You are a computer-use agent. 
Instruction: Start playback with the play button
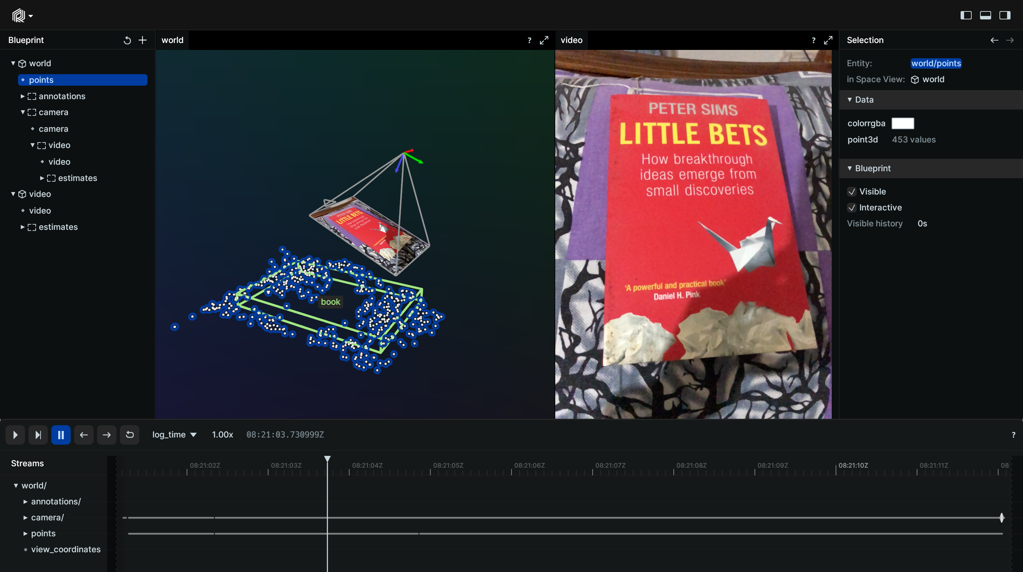click(15, 435)
